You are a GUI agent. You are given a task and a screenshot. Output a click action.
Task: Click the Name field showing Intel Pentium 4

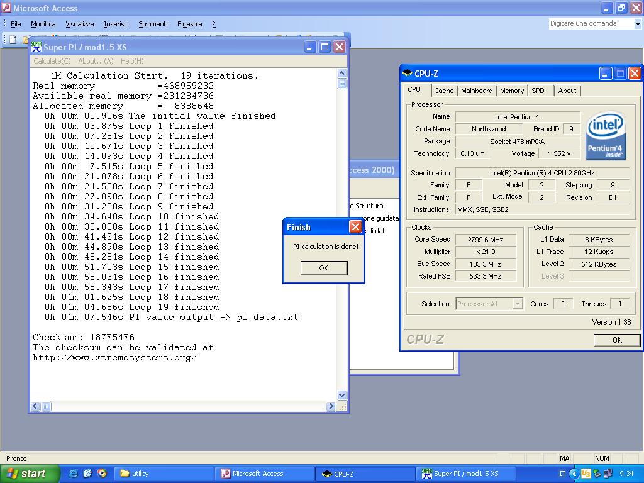[518, 117]
